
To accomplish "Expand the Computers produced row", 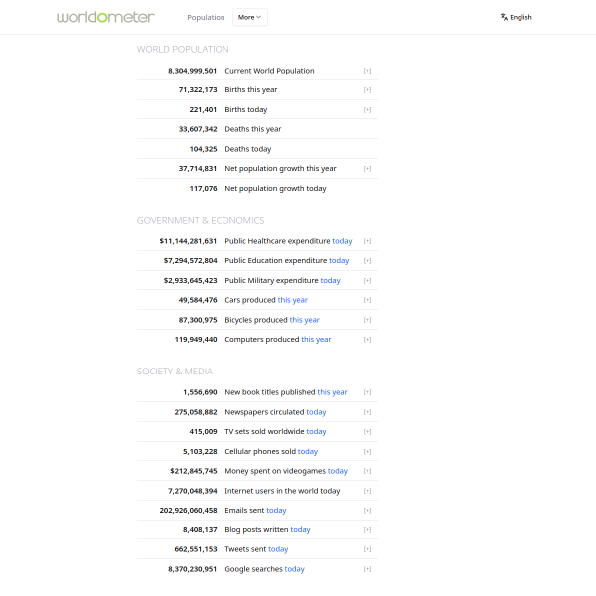I will [x=367, y=340].
